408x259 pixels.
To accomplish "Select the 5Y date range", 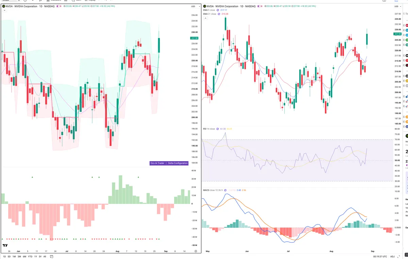I will [x=40, y=257].
